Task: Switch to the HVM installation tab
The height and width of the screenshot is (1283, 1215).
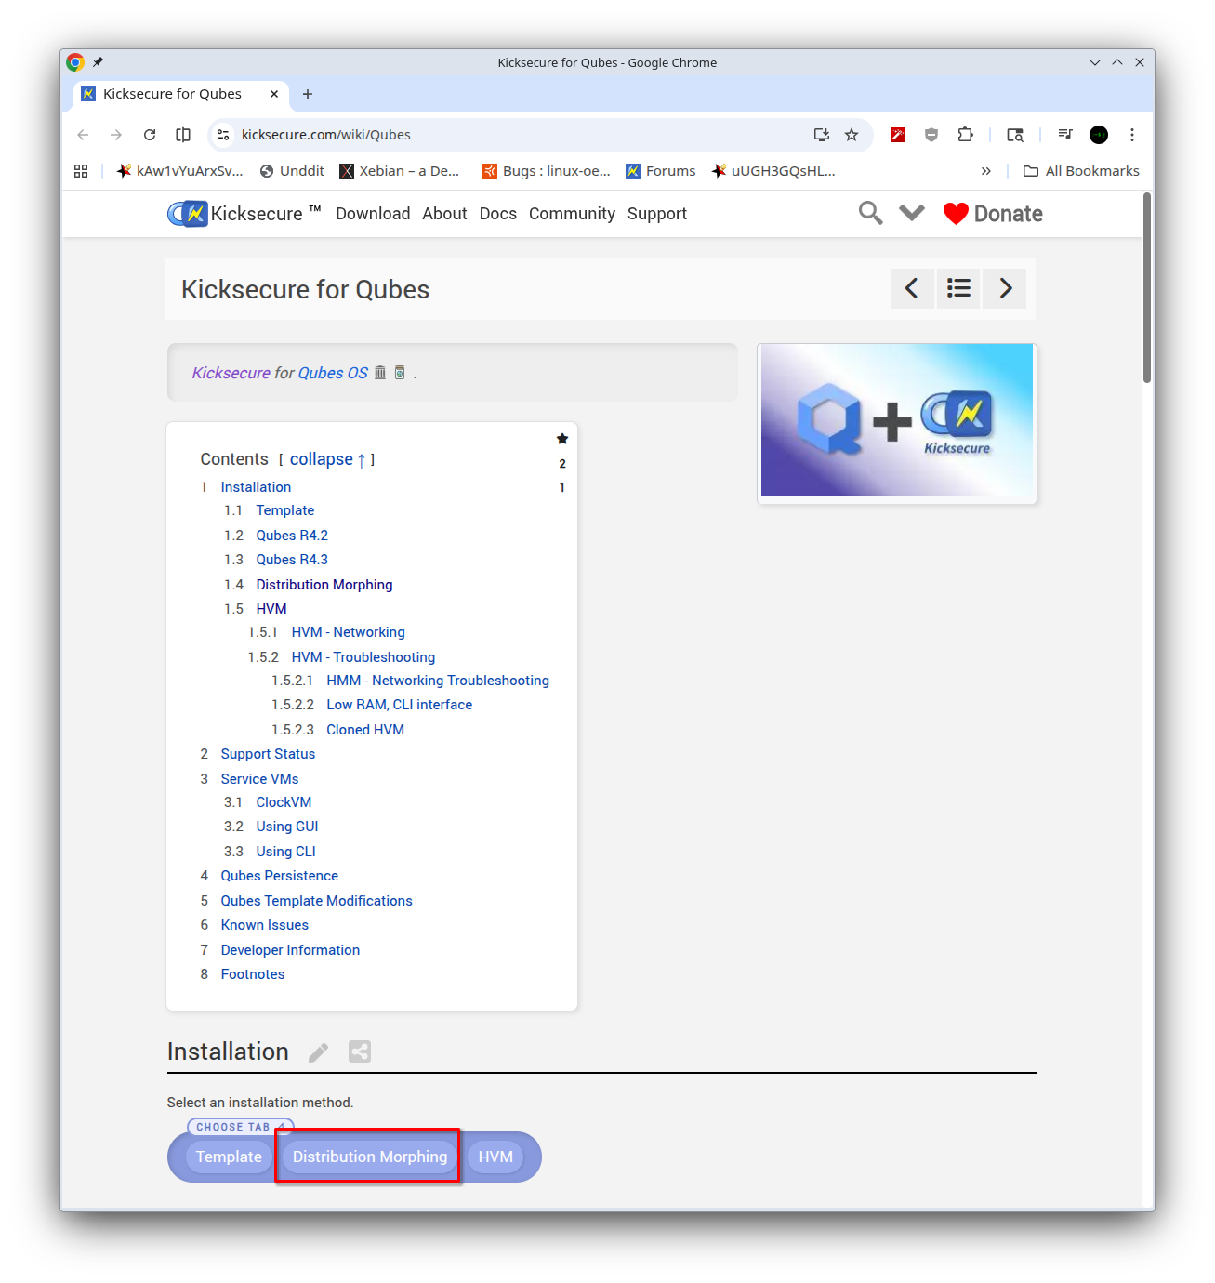Action: (x=495, y=1157)
